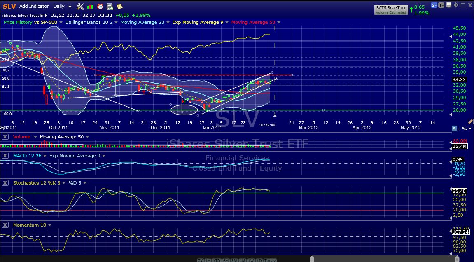474x262 pixels.
Task: Remove the Momentum pane with its X
Action: point(5,225)
